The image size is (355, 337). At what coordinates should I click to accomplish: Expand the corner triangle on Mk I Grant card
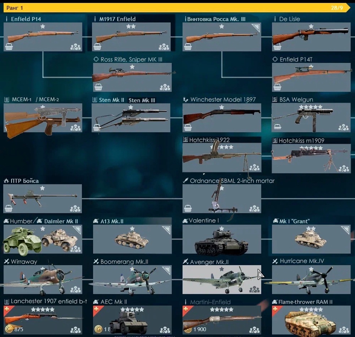(346, 230)
